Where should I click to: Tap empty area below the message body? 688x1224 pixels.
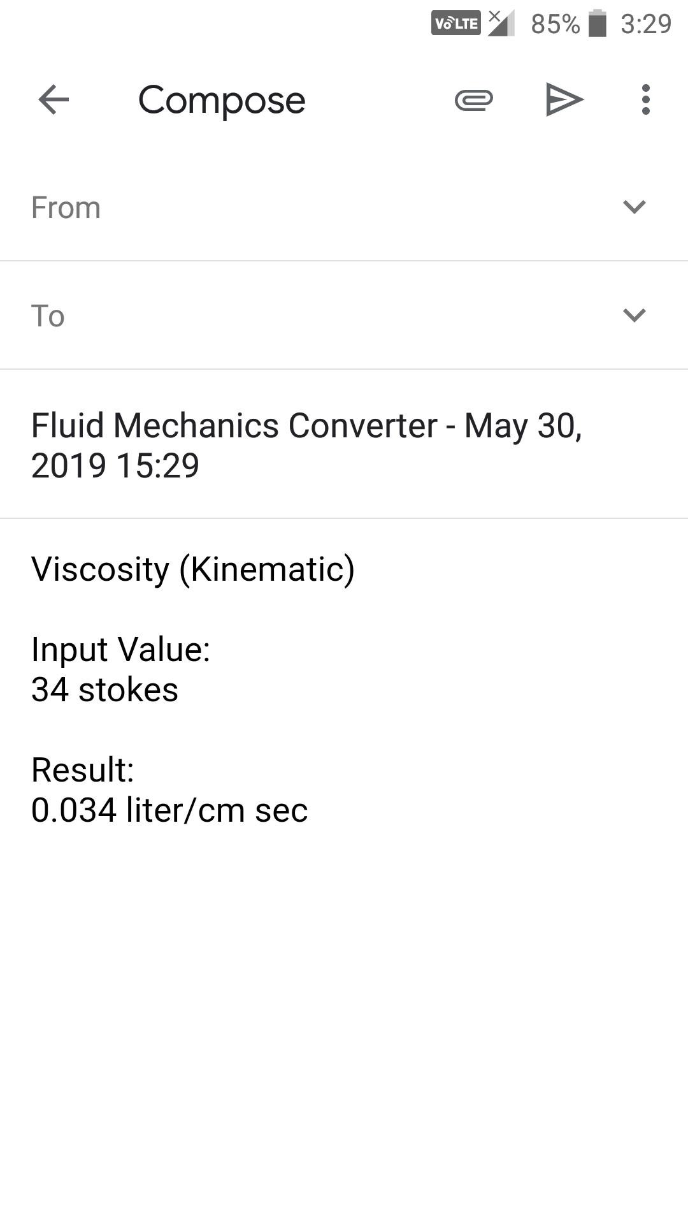(x=344, y=1020)
